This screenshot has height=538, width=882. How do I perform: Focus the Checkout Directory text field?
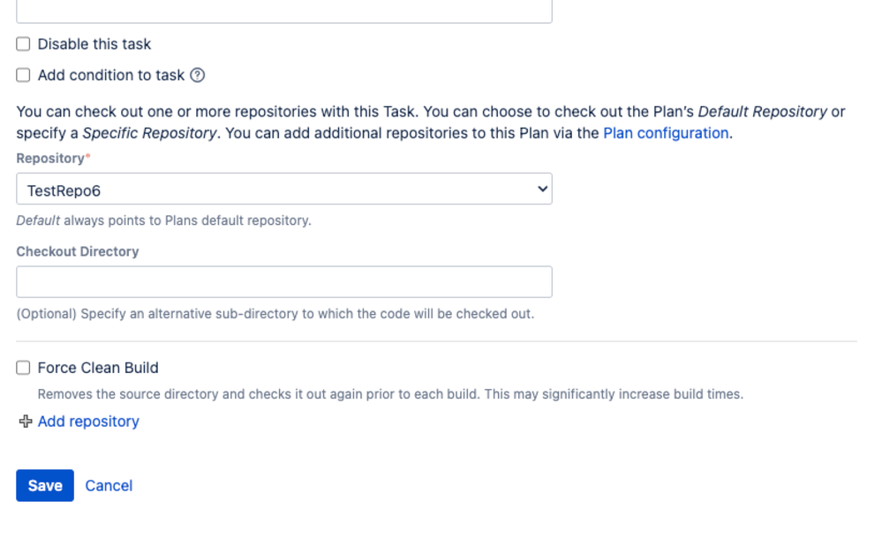coord(284,281)
